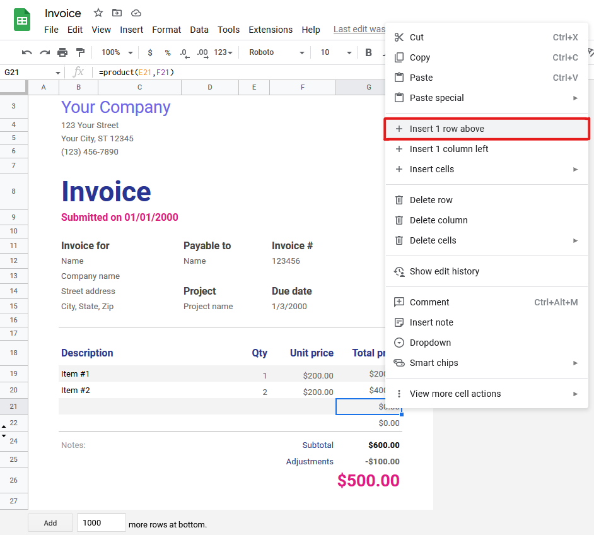Select the Adjustments -$100.00 cell
Screen dimensions: 594x535
click(x=382, y=461)
